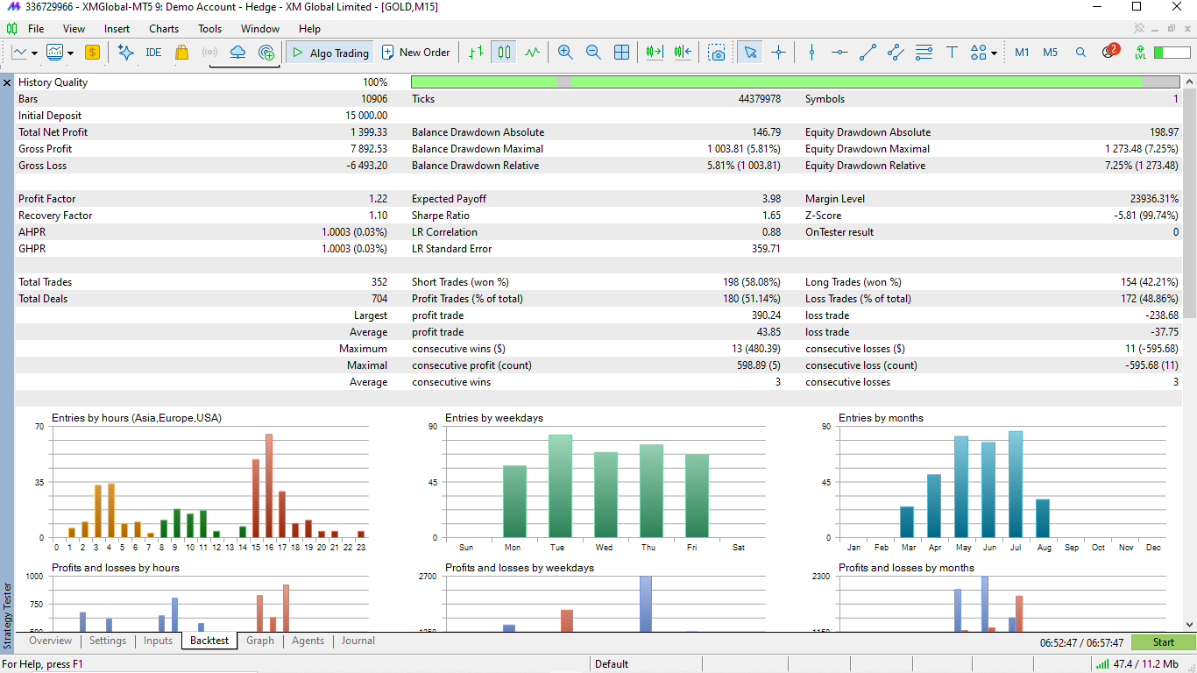
Task: Select the Total Net Profit value 1 399.33
Action: click(369, 132)
